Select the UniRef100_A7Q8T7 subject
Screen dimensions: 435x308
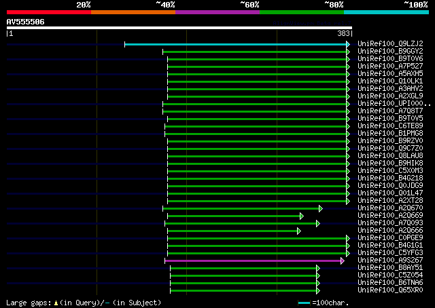tap(390, 111)
